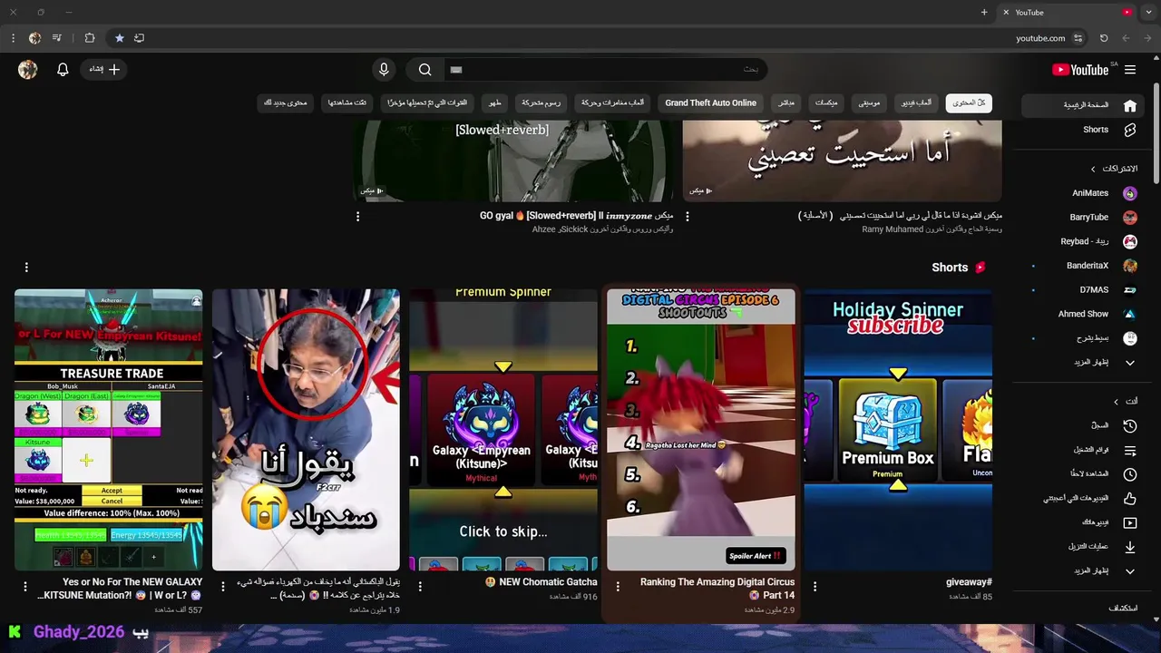The height and width of the screenshot is (653, 1161).
Task: Click the search magnifier button
Action: click(x=424, y=70)
